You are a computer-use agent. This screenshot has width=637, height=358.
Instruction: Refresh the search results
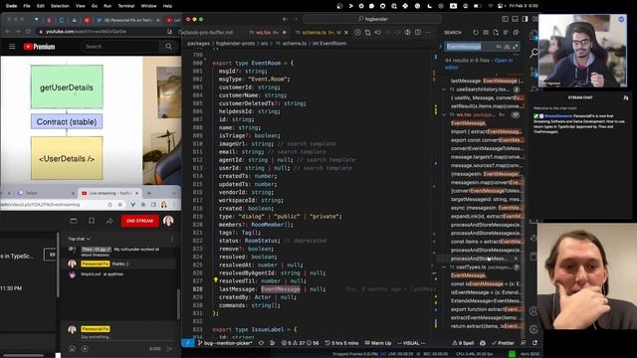click(x=476, y=32)
